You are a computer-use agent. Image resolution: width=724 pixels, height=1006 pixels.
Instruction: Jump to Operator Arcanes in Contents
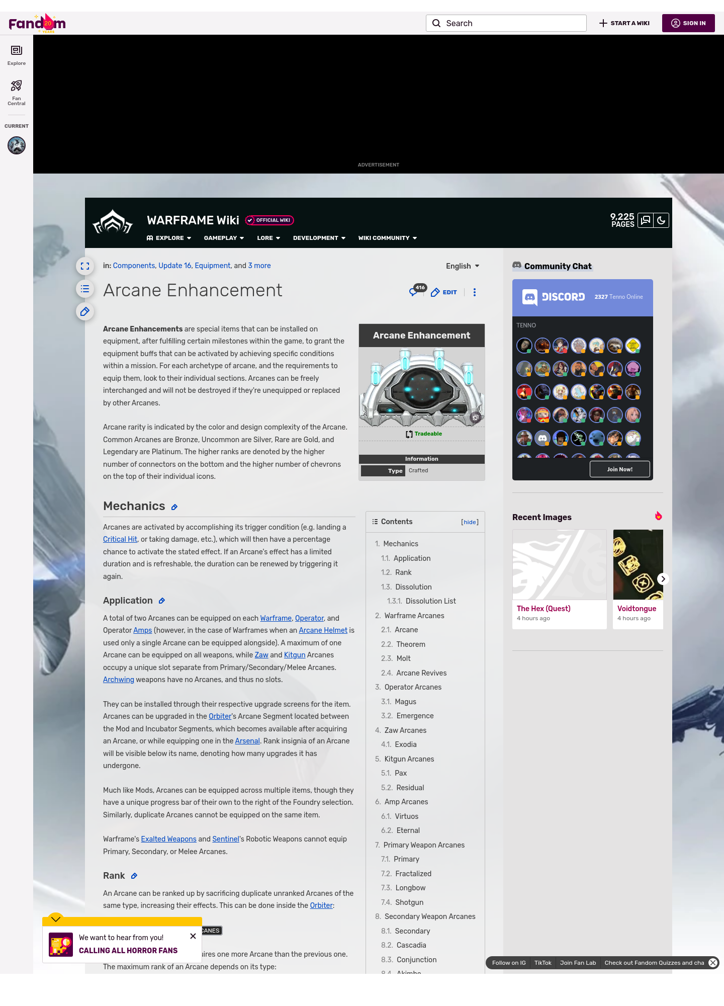[x=408, y=687]
